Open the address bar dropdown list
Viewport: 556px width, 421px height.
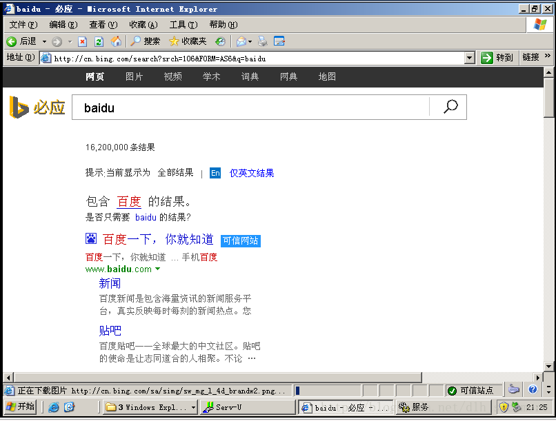[470, 58]
